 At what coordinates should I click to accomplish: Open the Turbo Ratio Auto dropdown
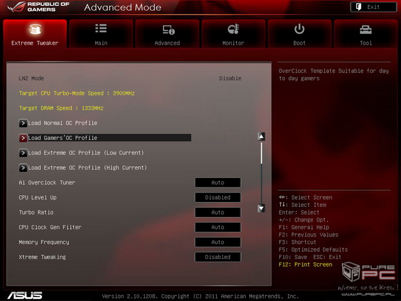[217, 212]
